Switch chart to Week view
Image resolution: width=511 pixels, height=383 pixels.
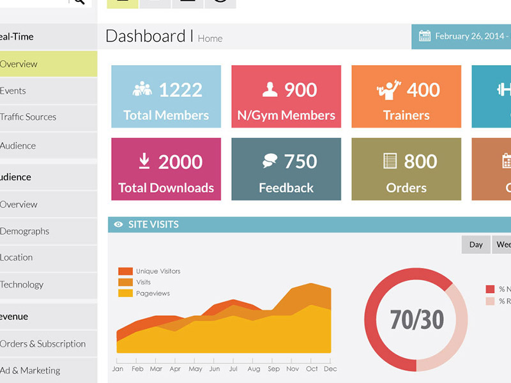tap(501, 244)
